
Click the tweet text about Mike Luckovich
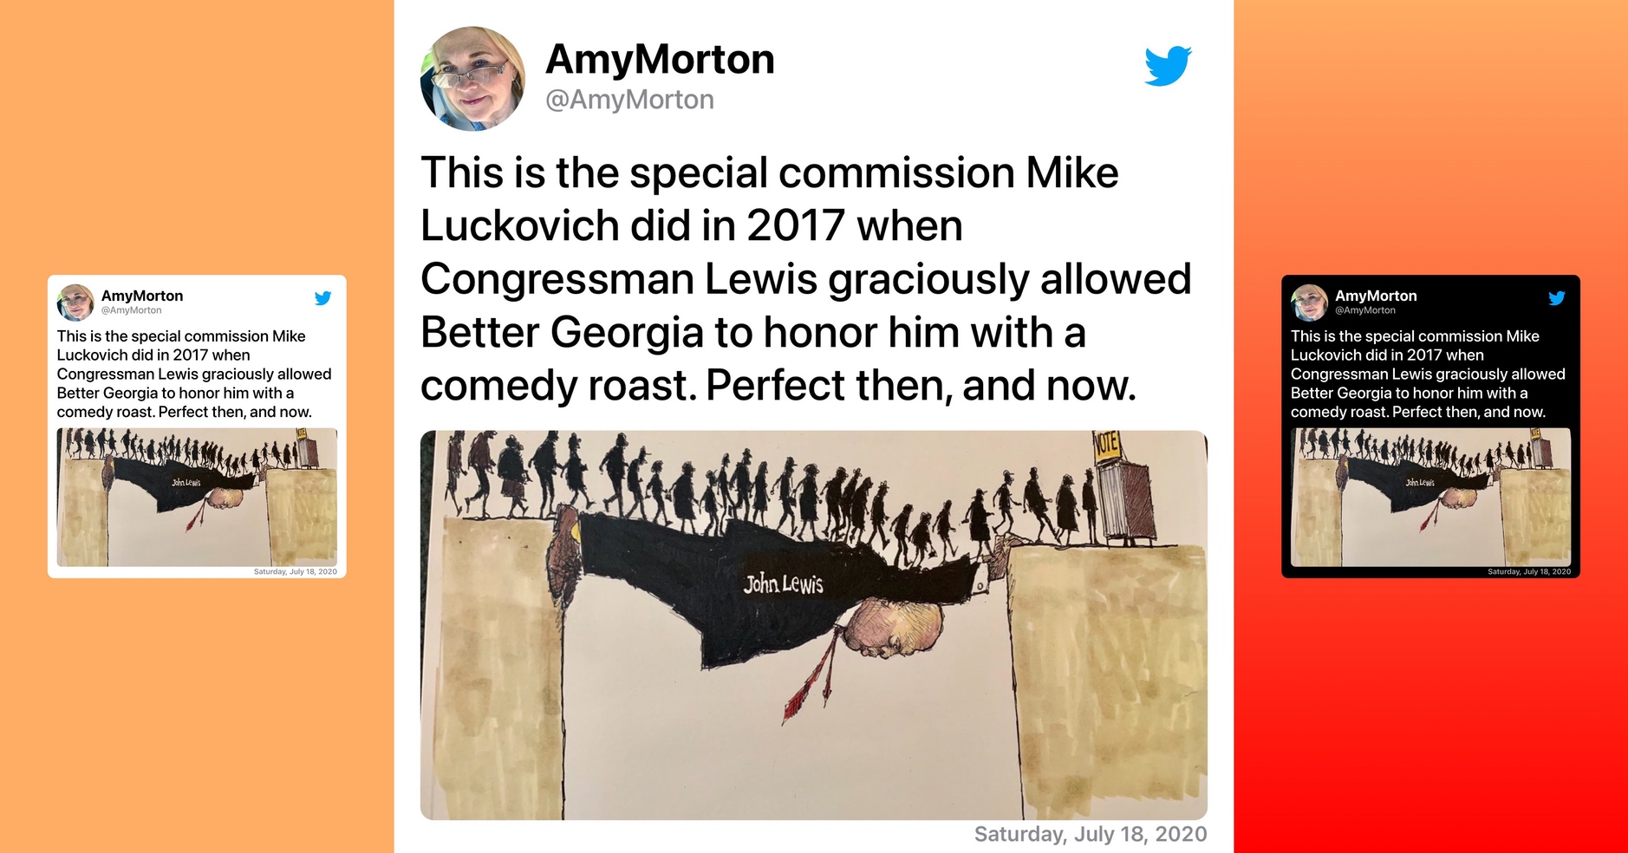pyautogui.click(x=806, y=279)
